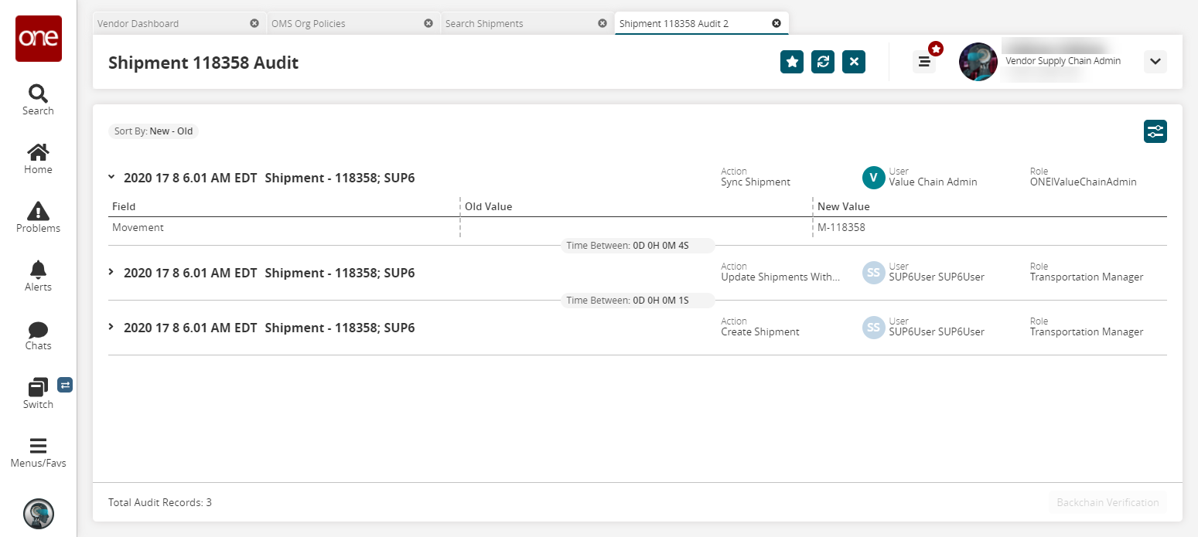
Task: Open the audit filter options icon
Action: tap(1155, 131)
